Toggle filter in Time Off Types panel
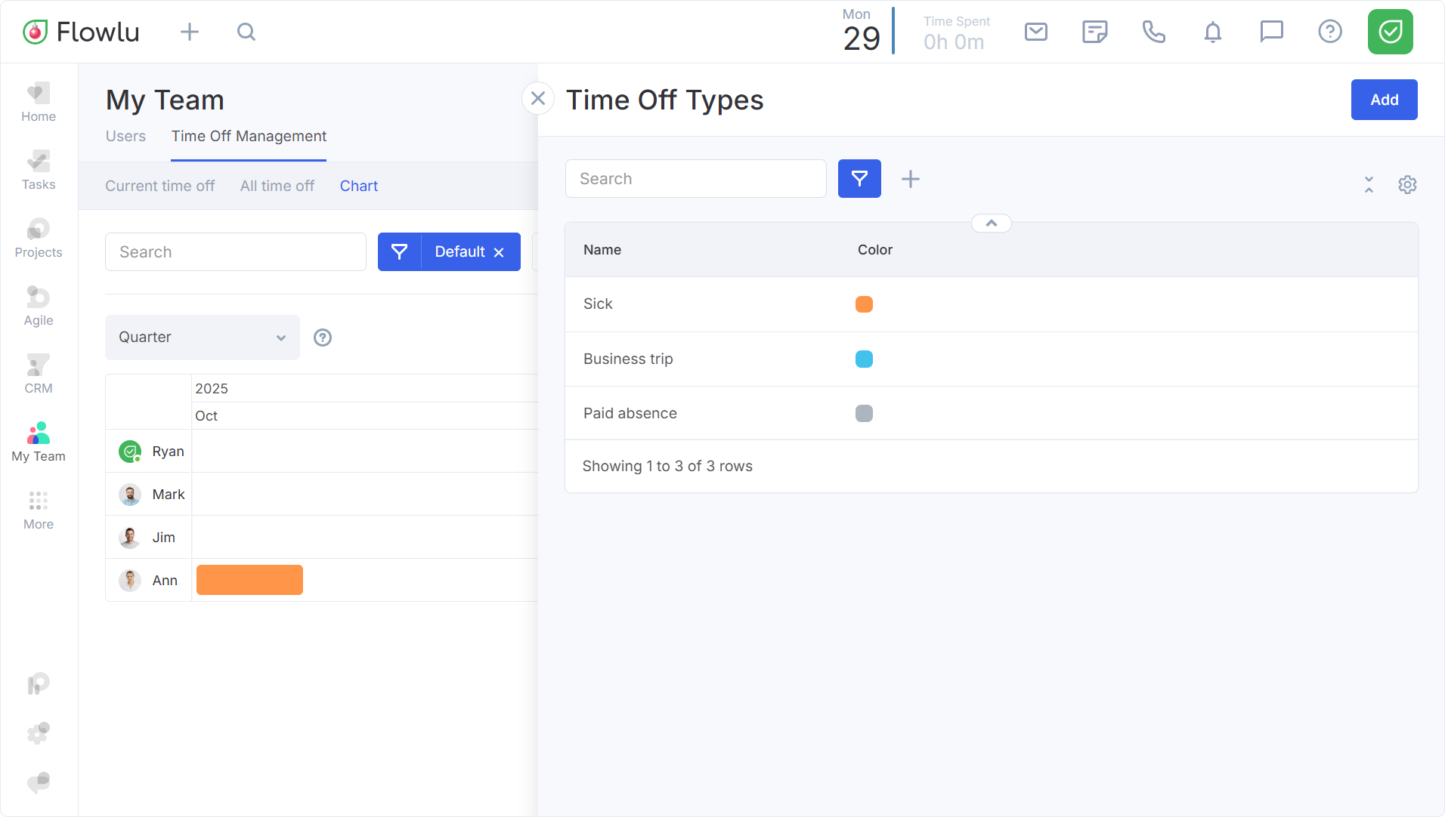The width and height of the screenshot is (1445, 817). tap(859, 179)
